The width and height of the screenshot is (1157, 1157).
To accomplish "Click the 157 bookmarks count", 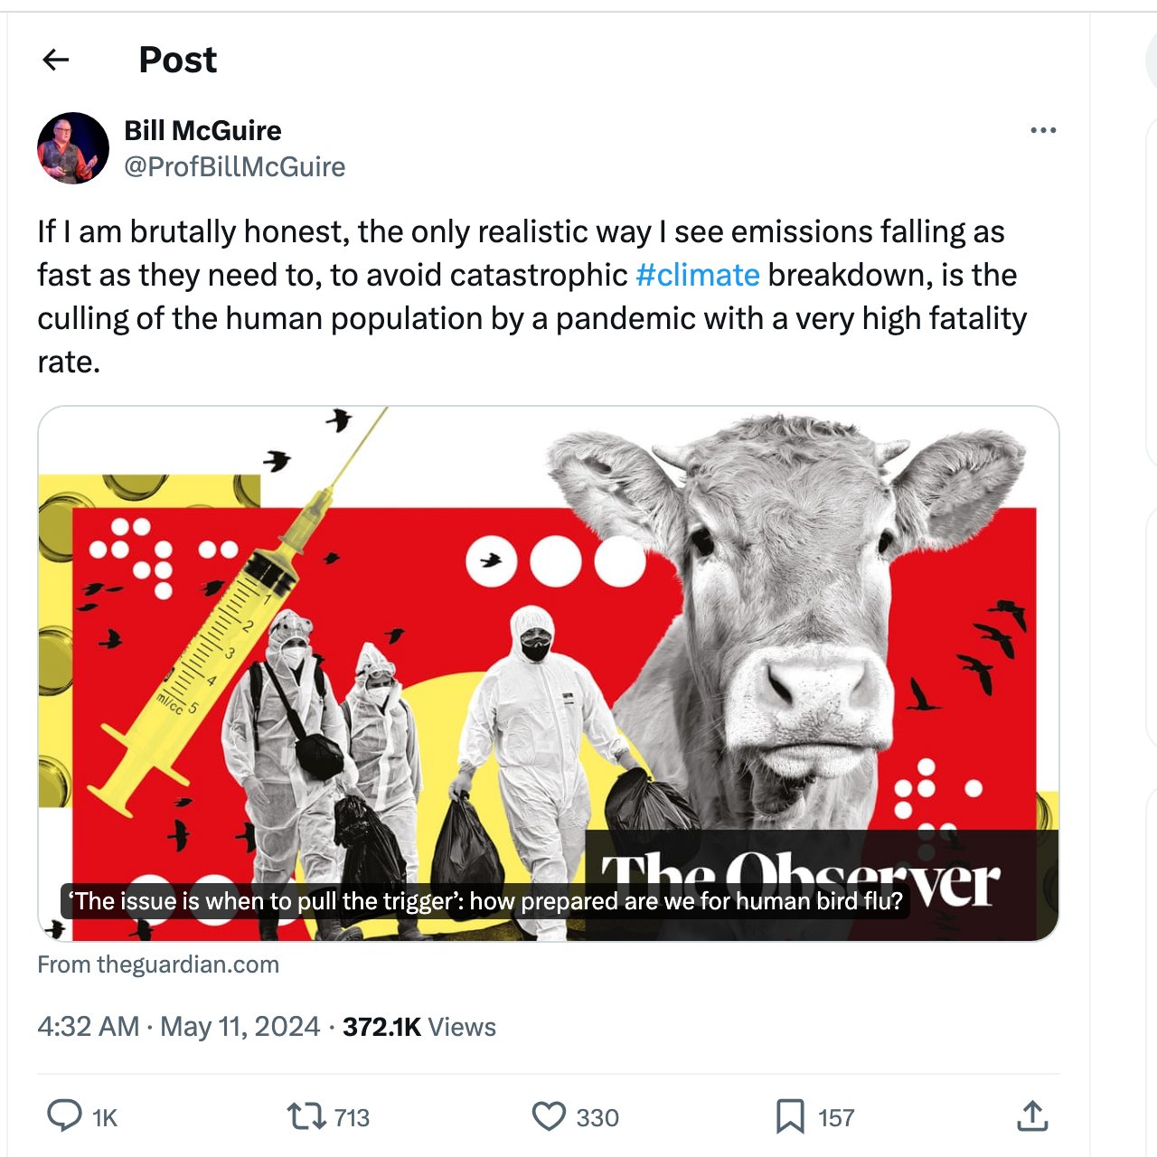I will coord(836,1118).
